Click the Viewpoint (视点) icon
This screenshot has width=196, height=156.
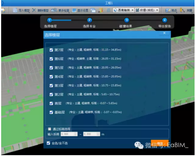168,10
